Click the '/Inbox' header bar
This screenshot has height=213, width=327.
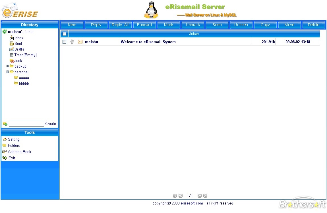pos(194,34)
